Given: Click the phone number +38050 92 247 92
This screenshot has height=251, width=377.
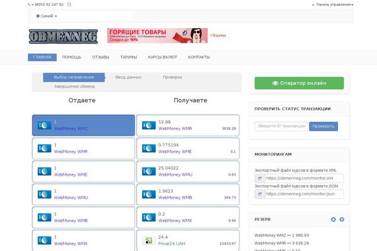Looking at the screenshot, I should pyautogui.click(x=47, y=4).
